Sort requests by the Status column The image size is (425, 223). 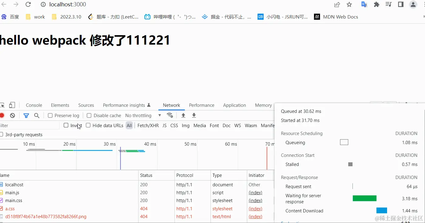(157, 175)
